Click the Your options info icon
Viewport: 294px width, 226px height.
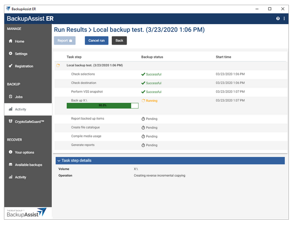click(11, 152)
